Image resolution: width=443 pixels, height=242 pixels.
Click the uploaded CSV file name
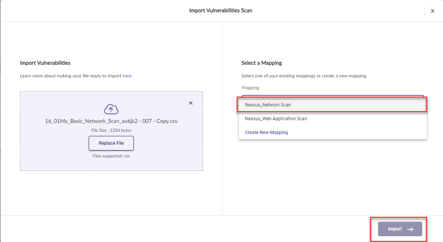point(111,121)
